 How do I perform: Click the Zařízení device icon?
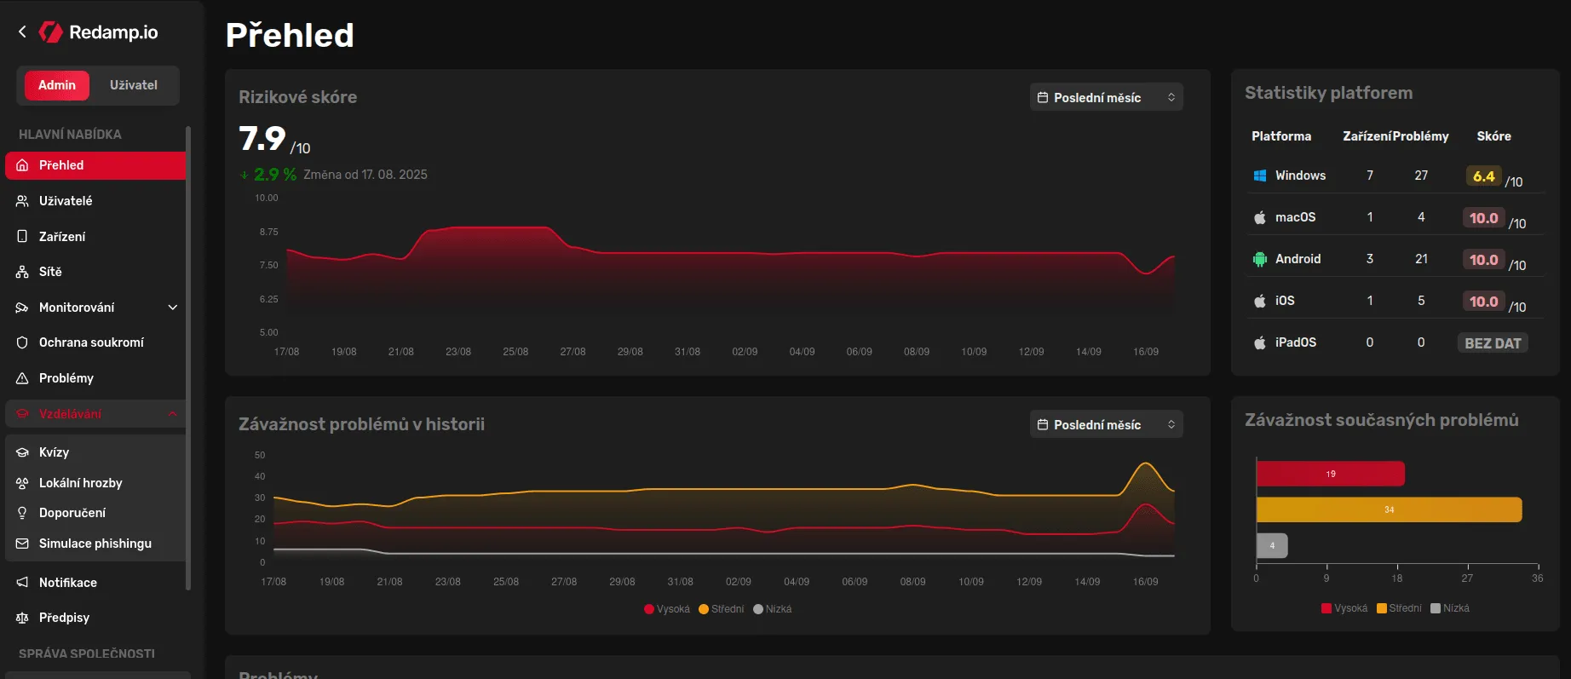coord(22,236)
